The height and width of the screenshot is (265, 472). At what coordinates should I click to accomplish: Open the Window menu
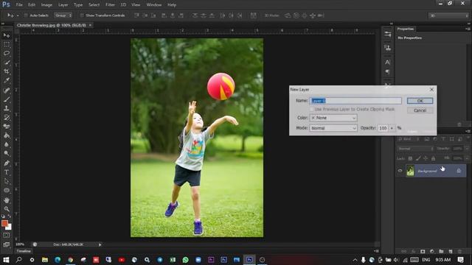tap(154, 5)
